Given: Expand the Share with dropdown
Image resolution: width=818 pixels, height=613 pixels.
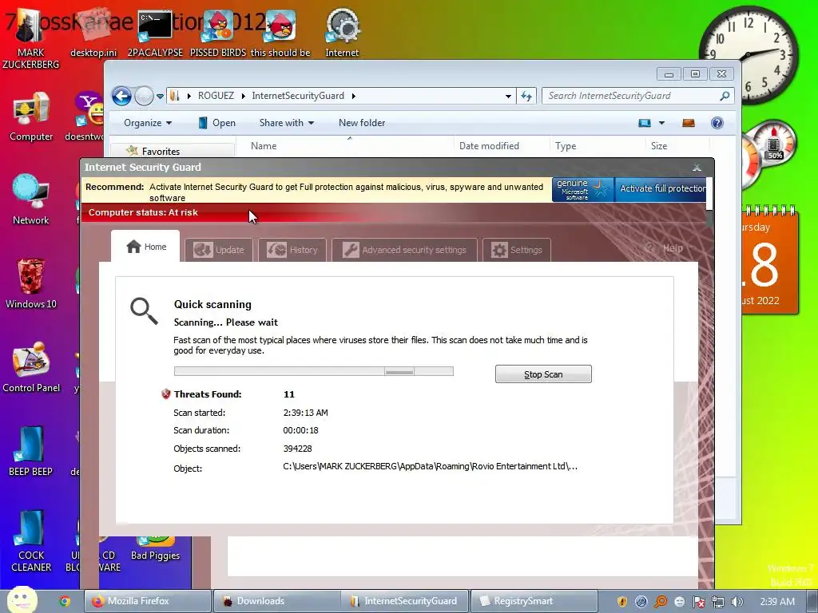Looking at the screenshot, I should click(287, 123).
